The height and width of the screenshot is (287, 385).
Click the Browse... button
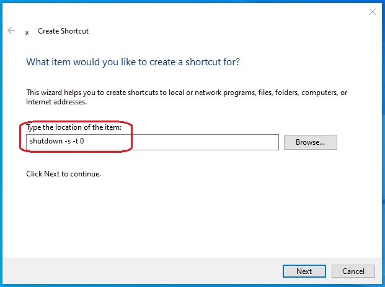tap(310, 142)
